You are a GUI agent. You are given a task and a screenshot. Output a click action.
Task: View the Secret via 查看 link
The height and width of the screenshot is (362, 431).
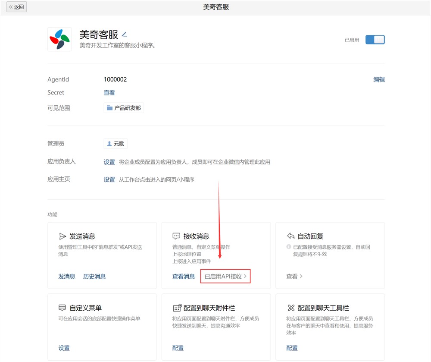tap(109, 93)
